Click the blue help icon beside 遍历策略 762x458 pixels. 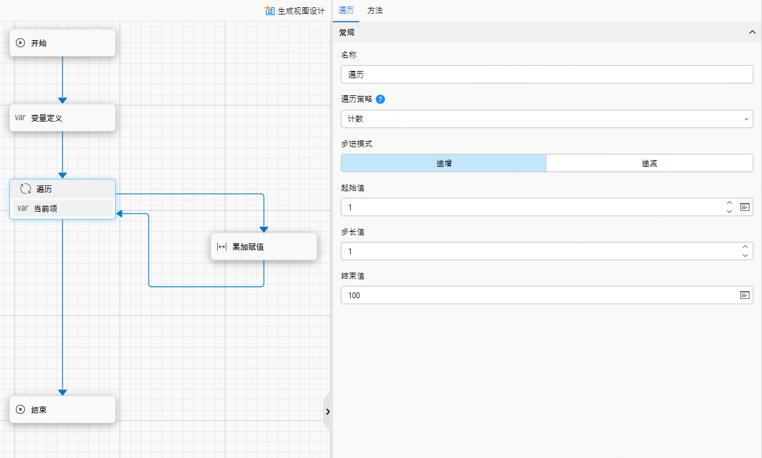point(380,99)
